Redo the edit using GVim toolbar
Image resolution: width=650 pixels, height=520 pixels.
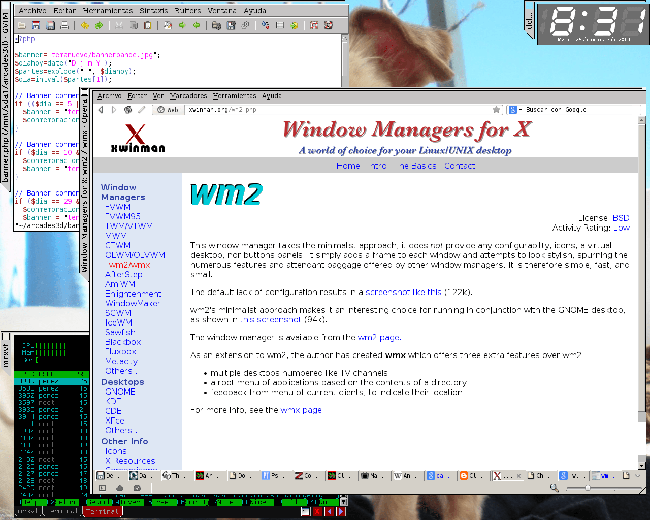[99, 25]
